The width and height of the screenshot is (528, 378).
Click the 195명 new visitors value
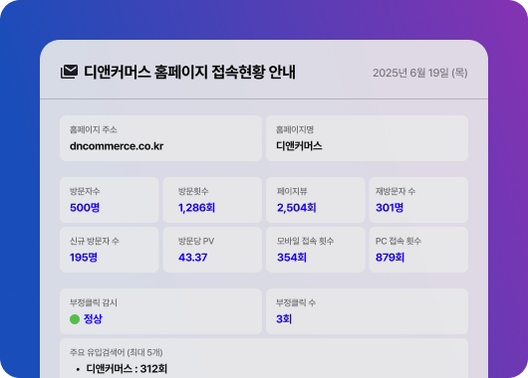[x=84, y=258]
